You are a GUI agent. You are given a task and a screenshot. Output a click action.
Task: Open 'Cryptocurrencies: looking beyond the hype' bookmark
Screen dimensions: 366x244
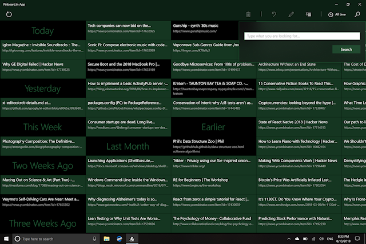click(299, 107)
